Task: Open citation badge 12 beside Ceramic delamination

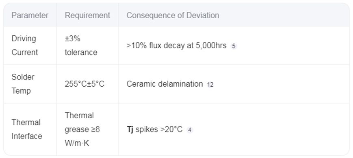Action: (x=210, y=85)
